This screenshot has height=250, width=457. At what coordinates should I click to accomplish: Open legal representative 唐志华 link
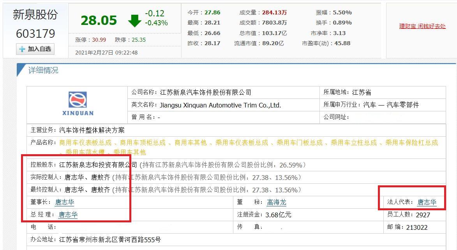(x=427, y=202)
